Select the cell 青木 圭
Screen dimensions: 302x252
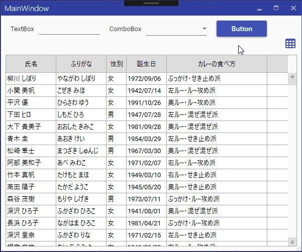31,139
